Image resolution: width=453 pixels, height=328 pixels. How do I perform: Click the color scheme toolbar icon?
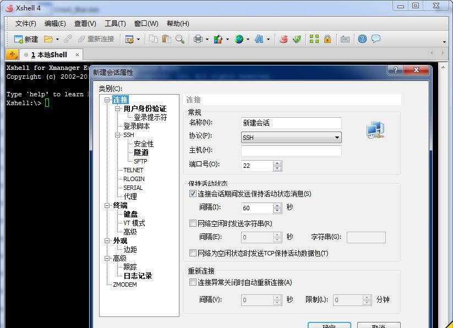[218, 39]
